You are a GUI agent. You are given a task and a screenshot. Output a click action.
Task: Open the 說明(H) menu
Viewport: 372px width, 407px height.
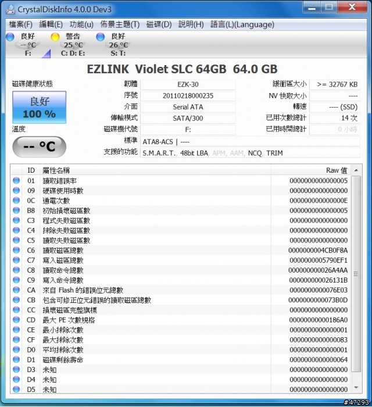click(x=191, y=24)
